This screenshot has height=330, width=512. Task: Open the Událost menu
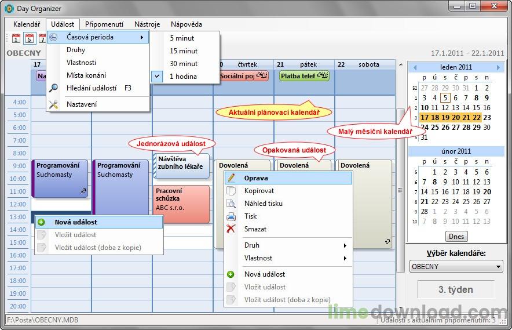click(63, 24)
